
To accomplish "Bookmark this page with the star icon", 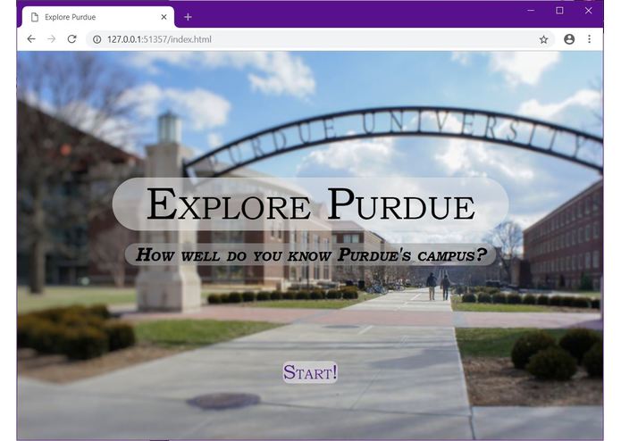I will [544, 39].
